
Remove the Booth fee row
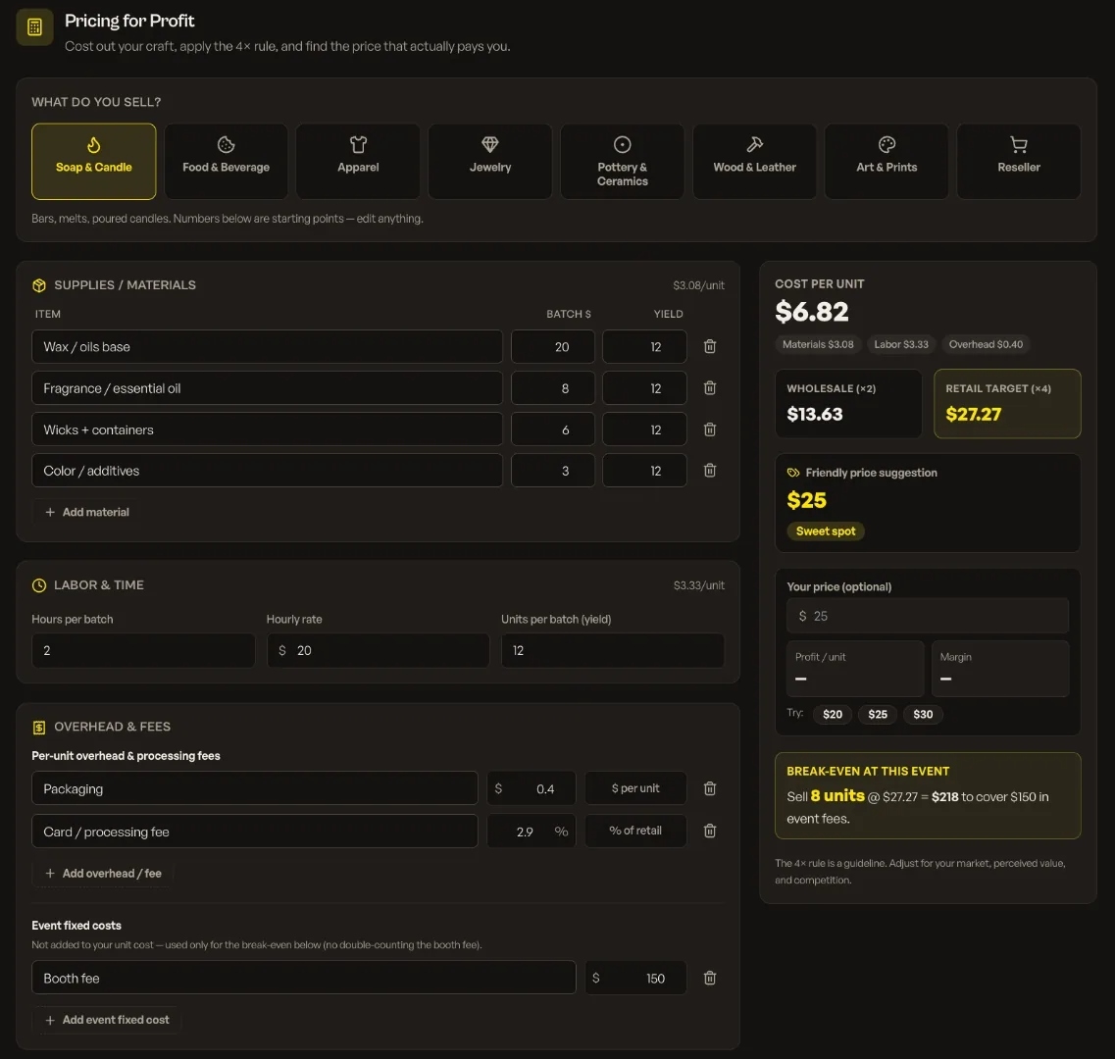pos(710,978)
